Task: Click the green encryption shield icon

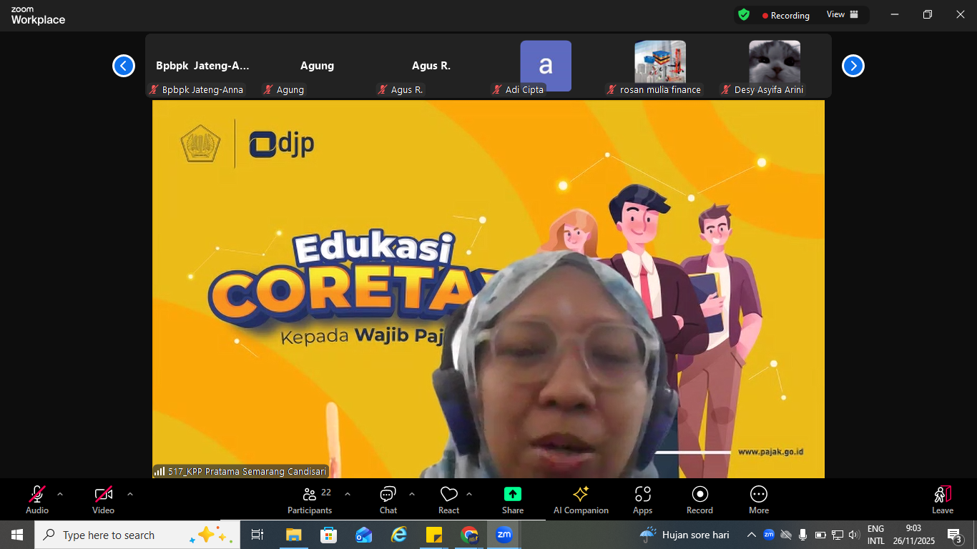Action: click(744, 15)
